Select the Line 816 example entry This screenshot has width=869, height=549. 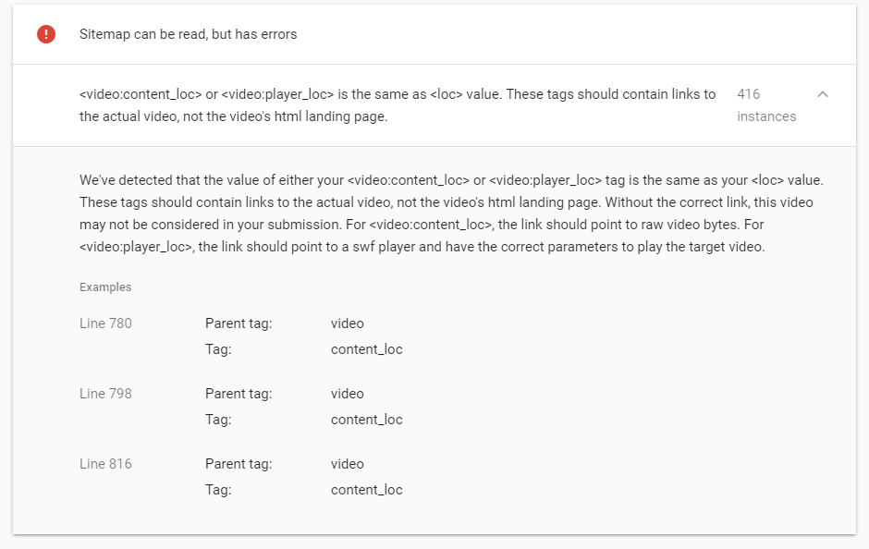click(x=104, y=464)
